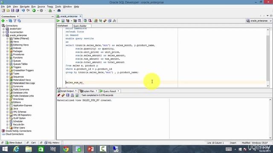
Task: Expand the Tables (Filtered) node
Action: [x=7, y=39]
